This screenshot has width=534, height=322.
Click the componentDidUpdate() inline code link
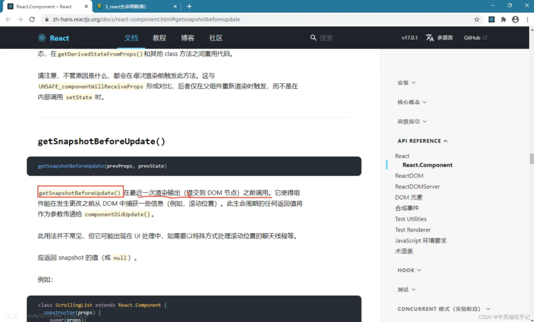coord(117,214)
